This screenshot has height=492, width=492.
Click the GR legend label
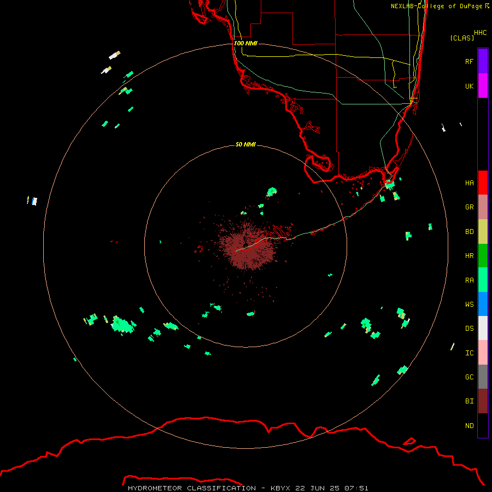[x=469, y=207]
